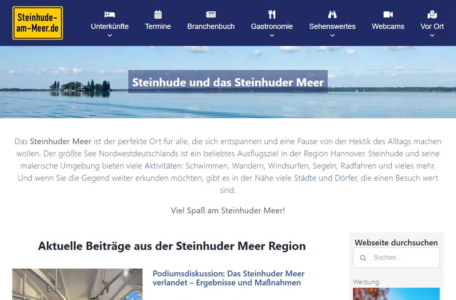This screenshot has width=456, height=300.
Task: Open the Termine menu item
Action: [158, 27]
